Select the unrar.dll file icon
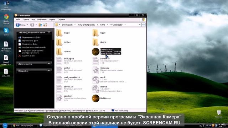228x128 pixels. click(x=95, y=89)
